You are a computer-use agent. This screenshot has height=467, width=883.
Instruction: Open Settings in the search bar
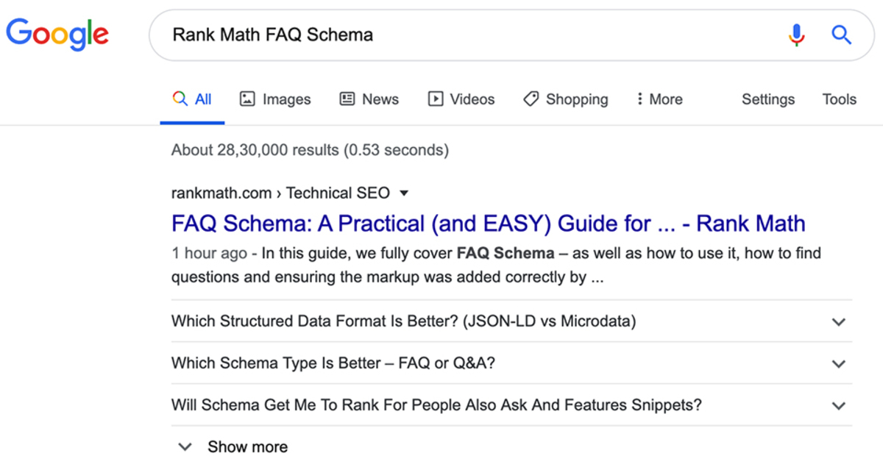click(x=768, y=99)
